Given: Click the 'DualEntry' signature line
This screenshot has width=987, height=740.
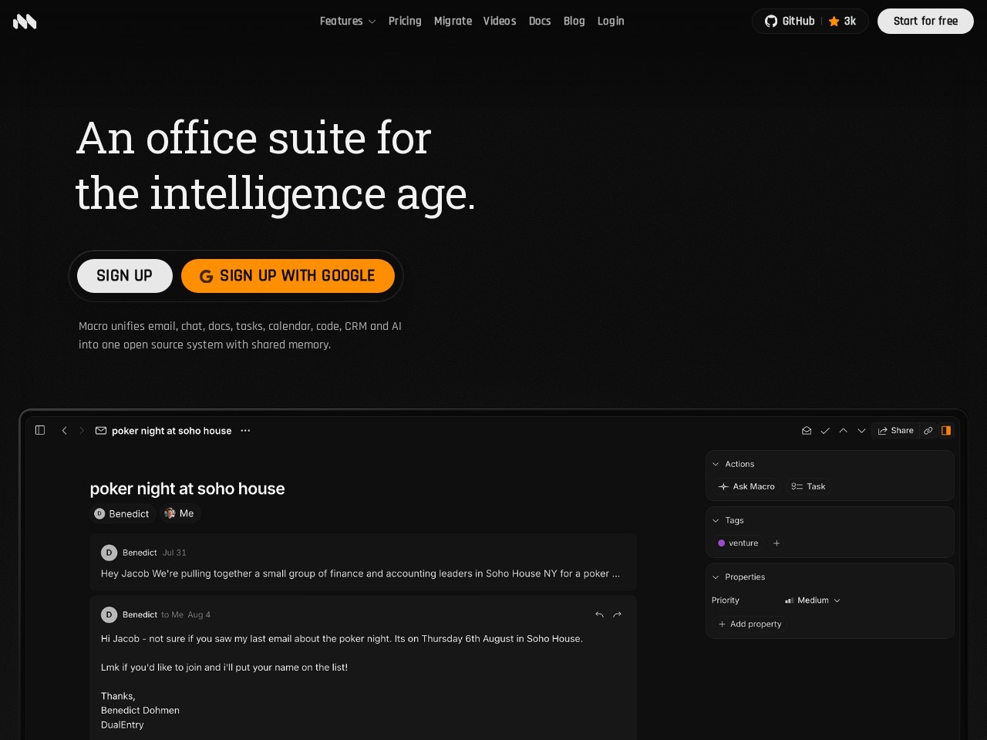Looking at the screenshot, I should [x=123, y=725].
